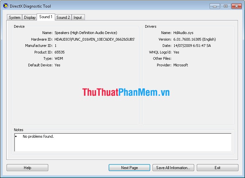The height and width of the screenshot is (178, 245).
Task: Select the Sound 1 tab
Action: point(46,17)
